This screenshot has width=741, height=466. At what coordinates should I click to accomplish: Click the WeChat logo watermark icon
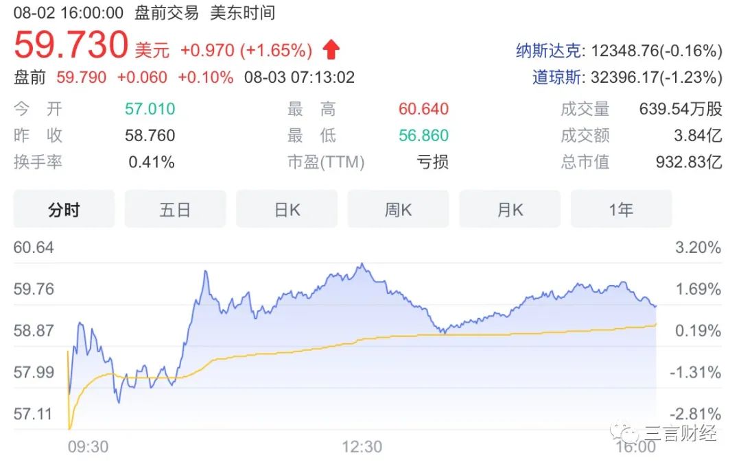pyautogui.click(x=625, y=433)
